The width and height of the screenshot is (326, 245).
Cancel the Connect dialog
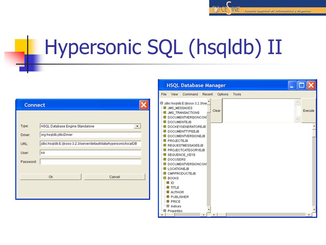pyautogui.click(x=114, y=177)
